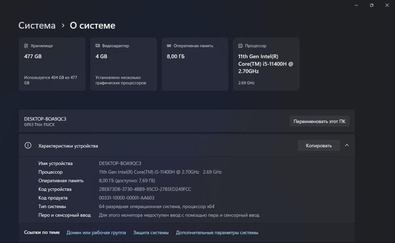Collapse the Характеристики устройства section chevron
The image size is (395, 243).
click(347, 146)
